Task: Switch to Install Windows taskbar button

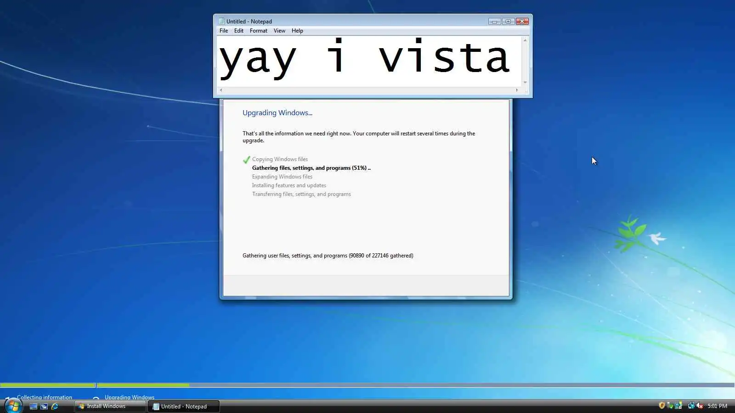Action: pyautogui.click(x=110, y=406)
